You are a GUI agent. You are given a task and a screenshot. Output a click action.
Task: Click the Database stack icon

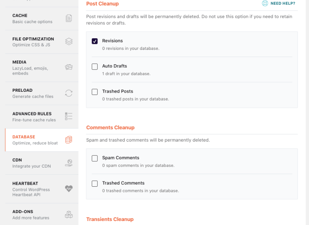69,140
